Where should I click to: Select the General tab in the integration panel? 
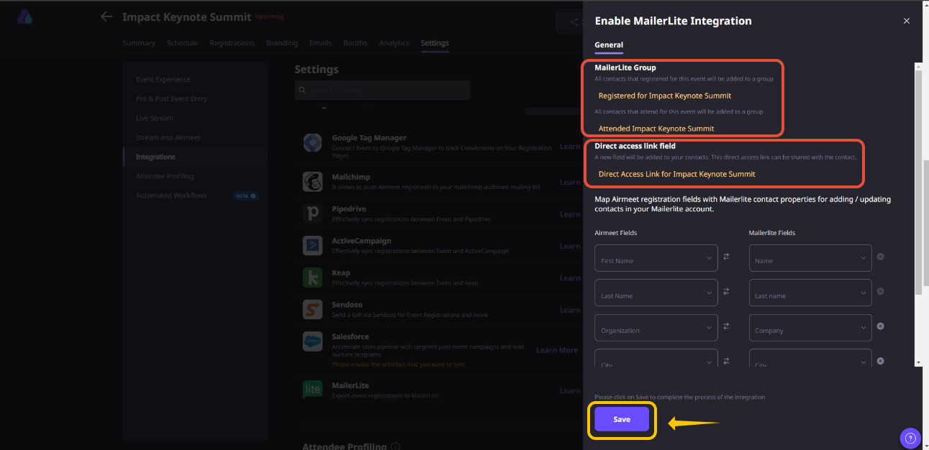click(609, 45)
